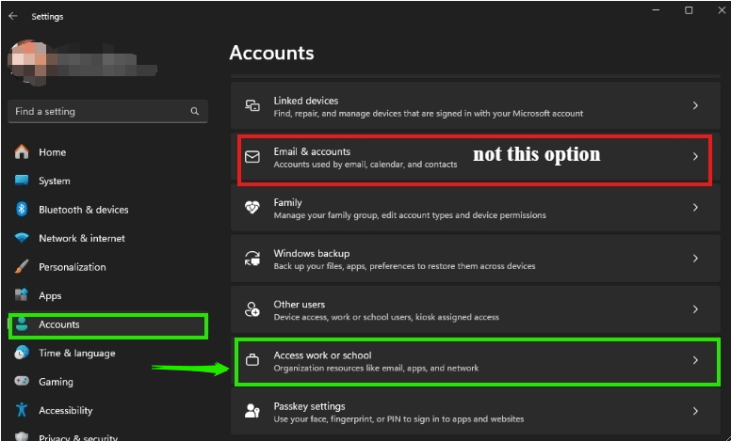Click 'Other users' title text
The image size is (731, 441).
[x=300, y=305]
